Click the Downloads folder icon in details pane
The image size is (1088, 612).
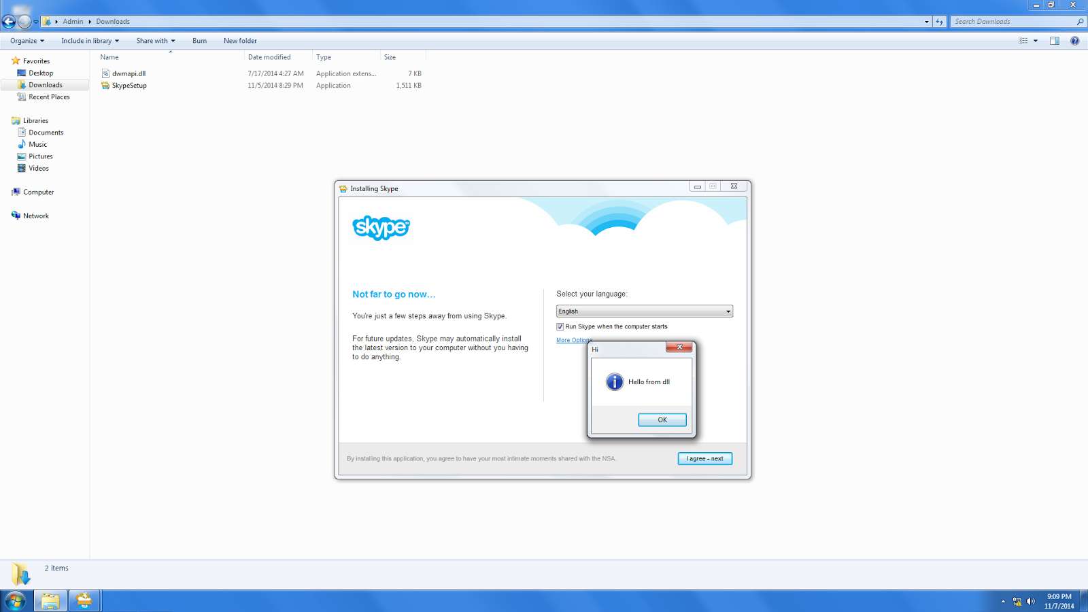20,574
